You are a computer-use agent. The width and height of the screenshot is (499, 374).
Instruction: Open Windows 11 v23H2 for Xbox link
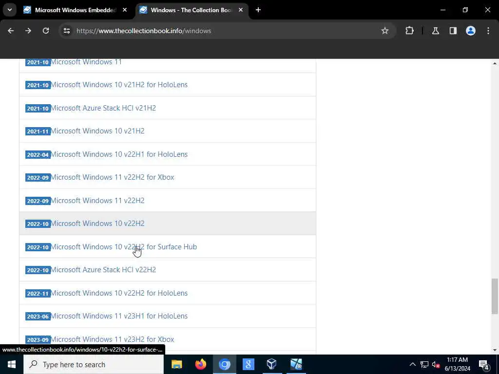coord(113,339)
